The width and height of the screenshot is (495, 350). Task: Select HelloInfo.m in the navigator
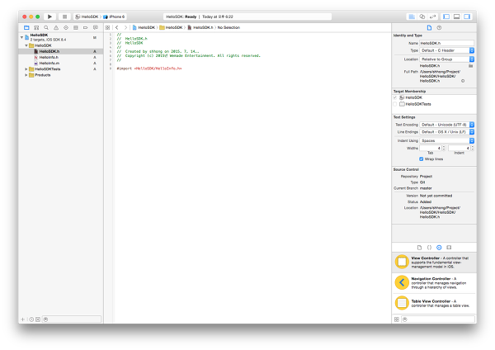(60, 64)
